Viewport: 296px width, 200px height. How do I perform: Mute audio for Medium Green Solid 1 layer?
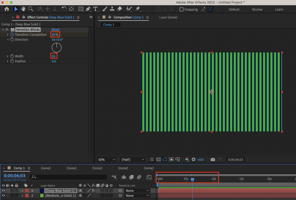point(8,195)
